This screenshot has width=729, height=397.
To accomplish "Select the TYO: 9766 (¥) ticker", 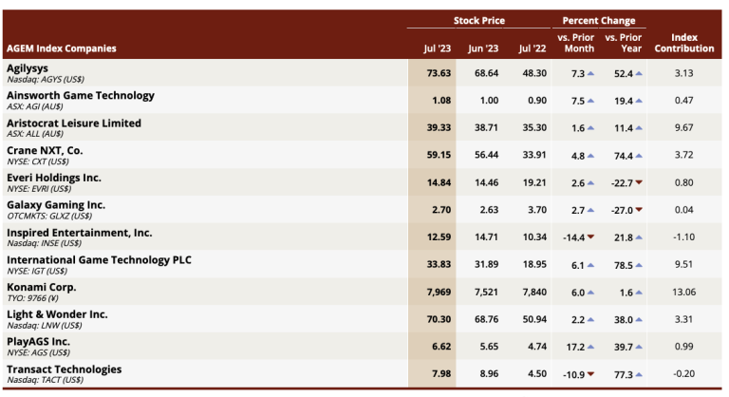I will tap(32, 298).
